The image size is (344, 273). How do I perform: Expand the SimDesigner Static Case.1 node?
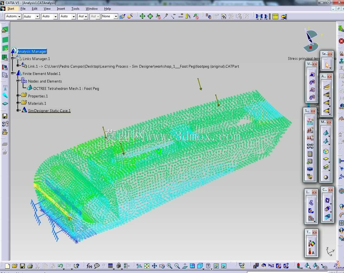[x=18, y=110]
